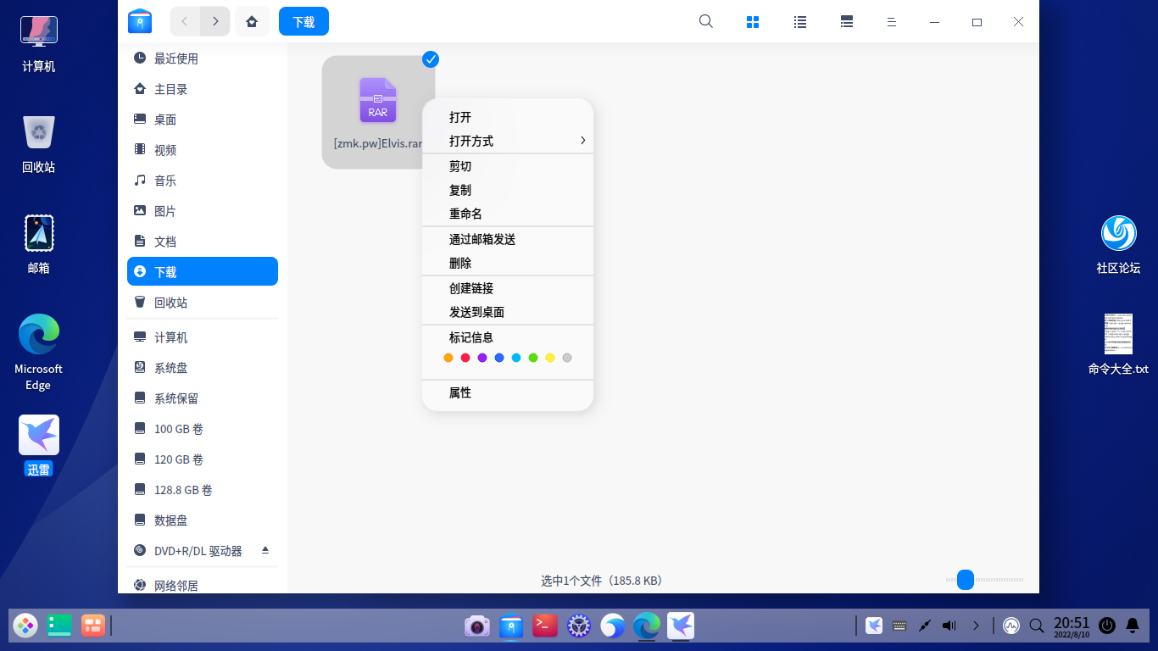Screen dimensions: 1158x651
Task: Switch to list view in file manager
Action: click(x=799, y=21)
